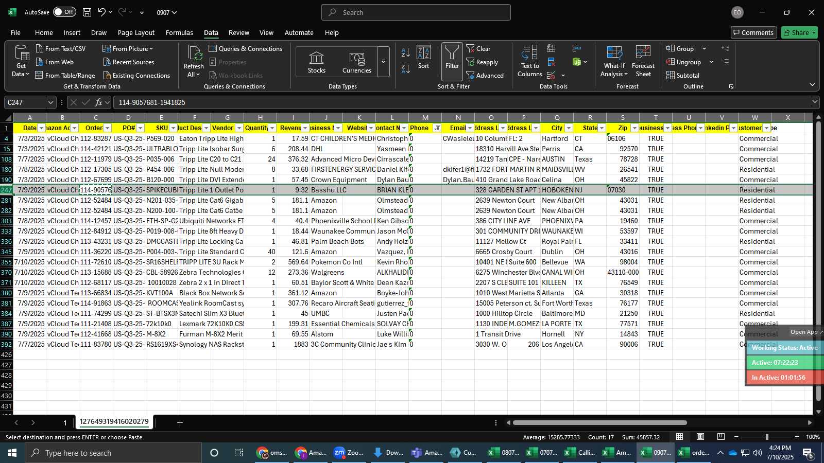This screenshot has width=824, height=463.
Task: Open the SKU column filter dropdown
Action: (174, 128)
